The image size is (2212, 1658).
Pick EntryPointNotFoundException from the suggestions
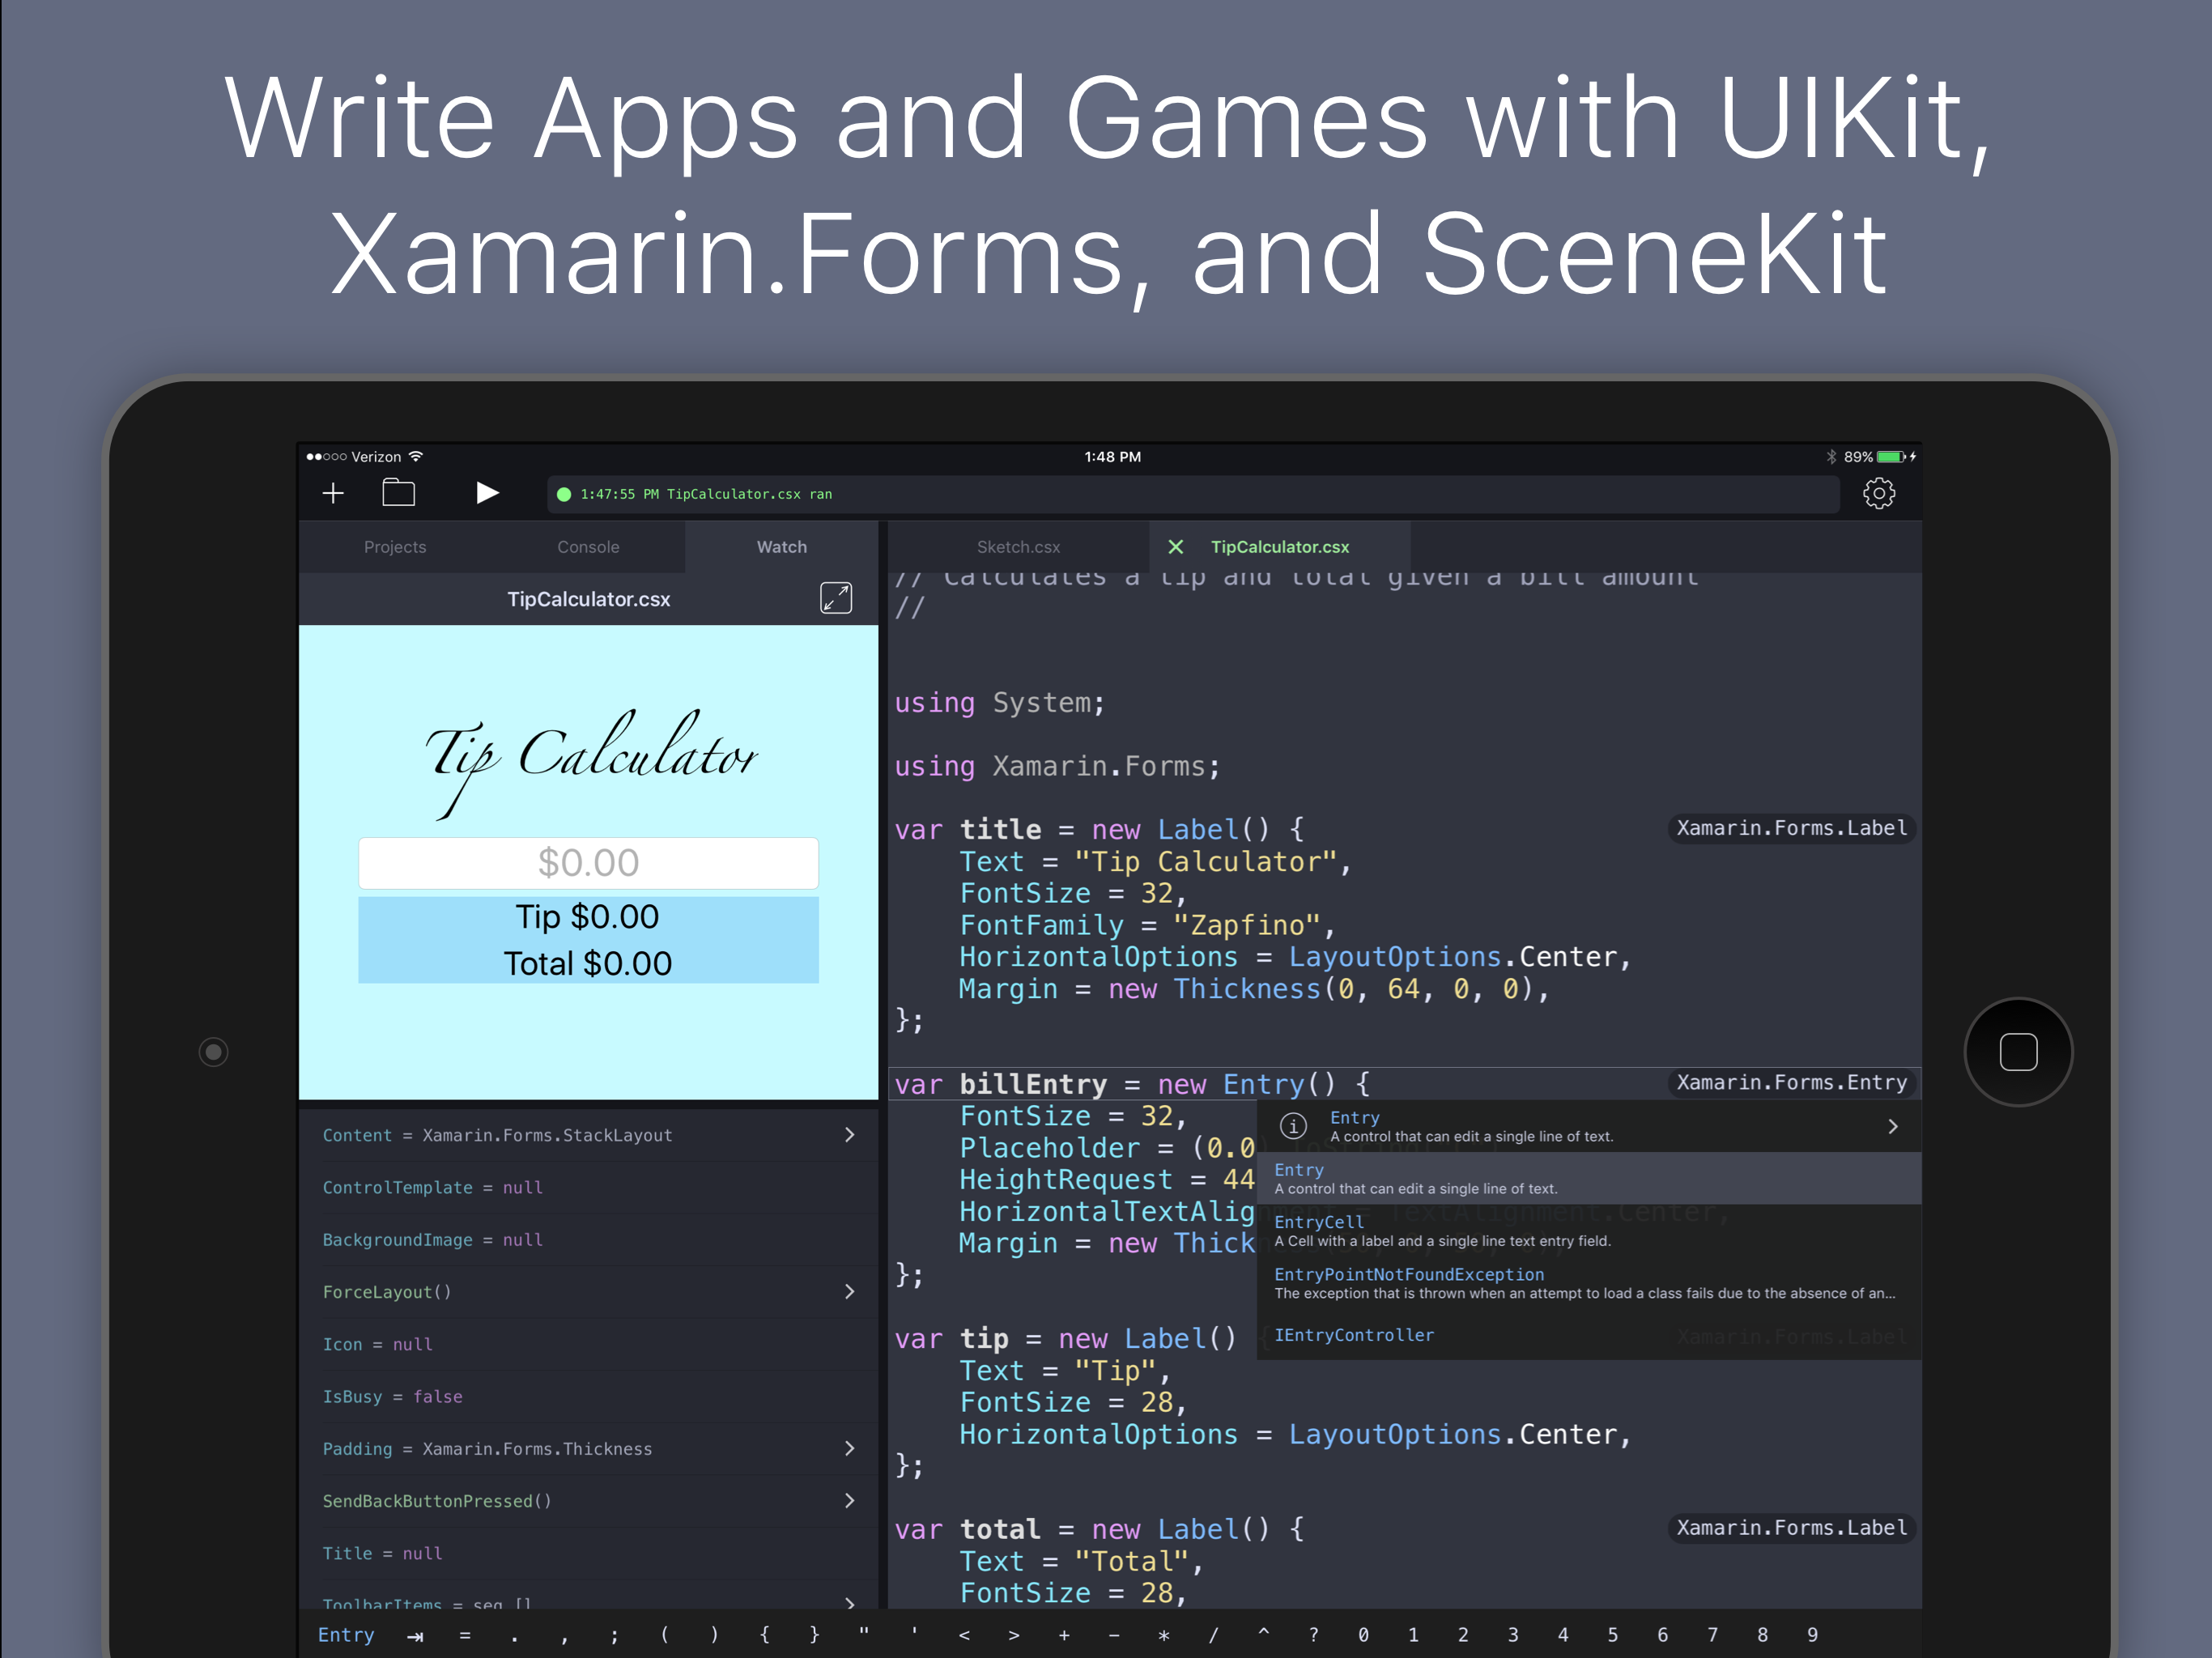[x=1589, y=1283]
